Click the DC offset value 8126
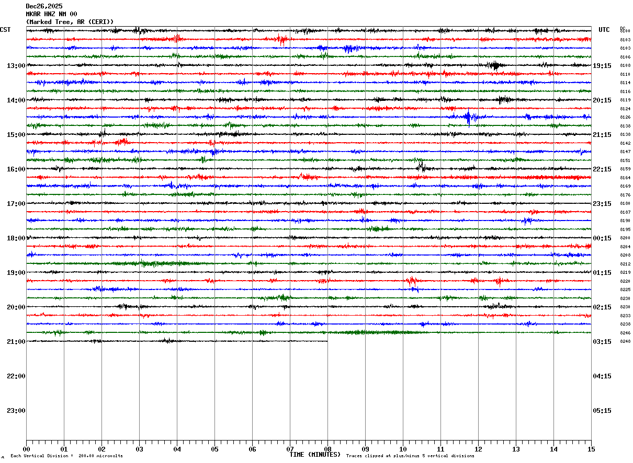633x463 pixels. [625, 118]
